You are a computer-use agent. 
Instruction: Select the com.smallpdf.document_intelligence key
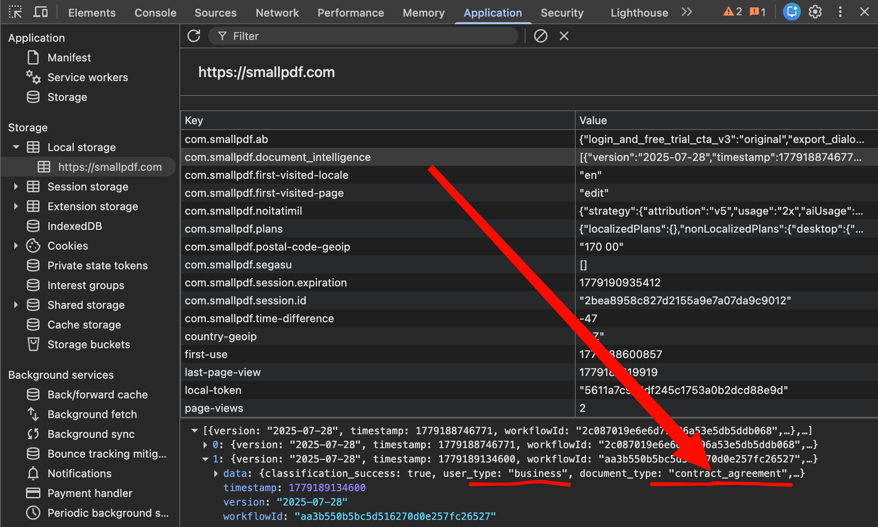click(x=278, y=157)
